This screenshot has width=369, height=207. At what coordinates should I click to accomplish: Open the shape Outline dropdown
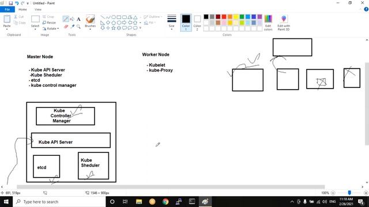coord(153,17)
